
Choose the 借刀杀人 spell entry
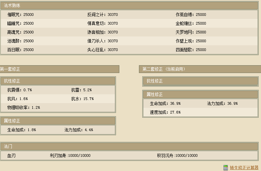(x=102, y=41)
